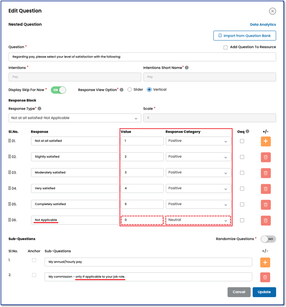This screenshot has height=307, width=286.
Task: Close the Edit Question dialog
Action: click(x=272, y=11)
